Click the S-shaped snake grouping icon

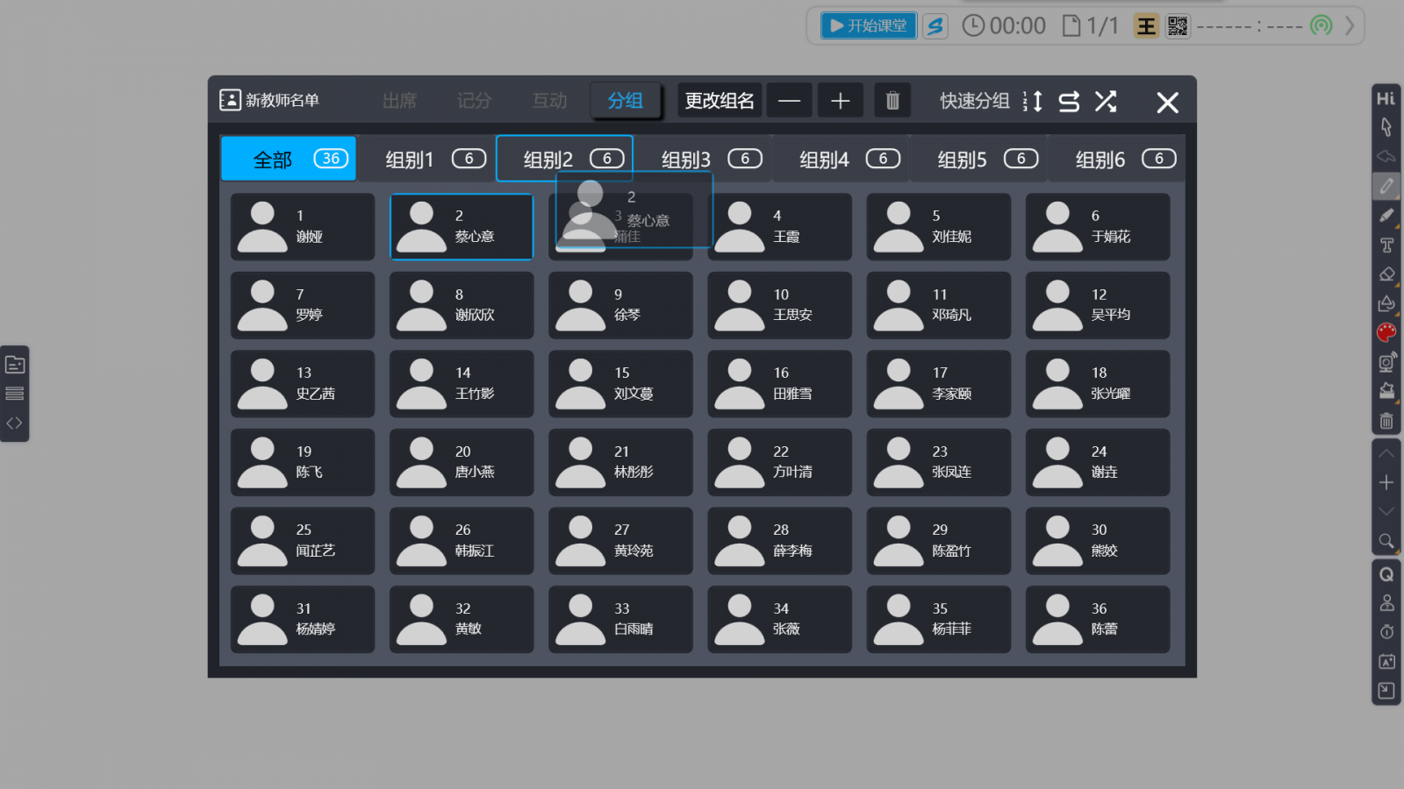pos(1069,102)
